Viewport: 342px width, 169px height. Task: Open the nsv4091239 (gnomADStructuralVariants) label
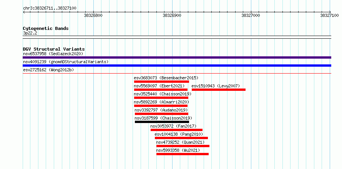(66, 62)
